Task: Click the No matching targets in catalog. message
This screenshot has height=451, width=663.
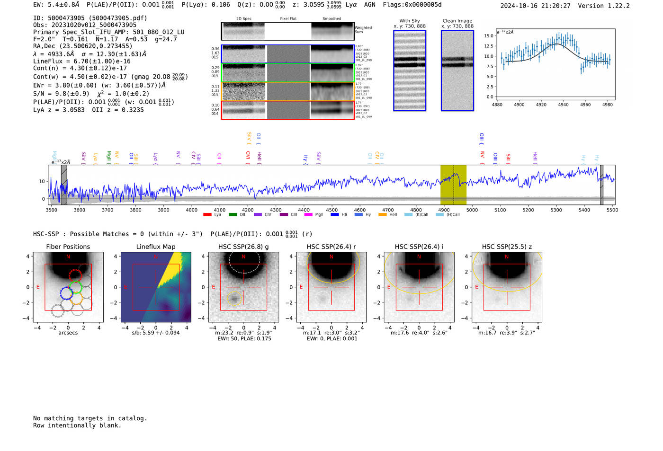Action: pos(90,418)
